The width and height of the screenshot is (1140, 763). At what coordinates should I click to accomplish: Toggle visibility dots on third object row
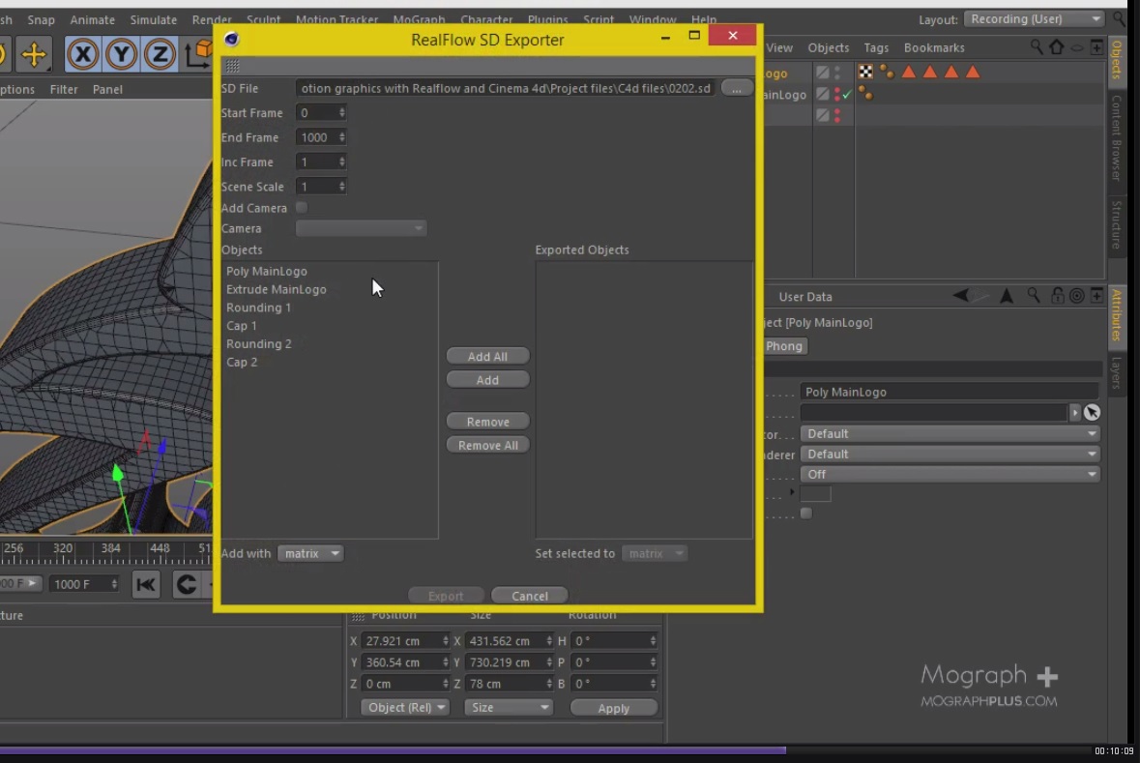(x=837, y=115)
